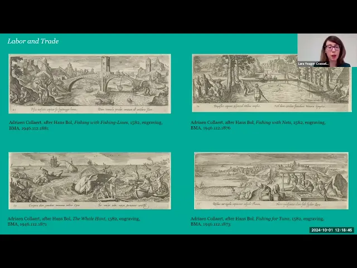Click accession number BMA, 1946.112.1876
Viewport: 357px width, 268px height.
pos(210,128)
